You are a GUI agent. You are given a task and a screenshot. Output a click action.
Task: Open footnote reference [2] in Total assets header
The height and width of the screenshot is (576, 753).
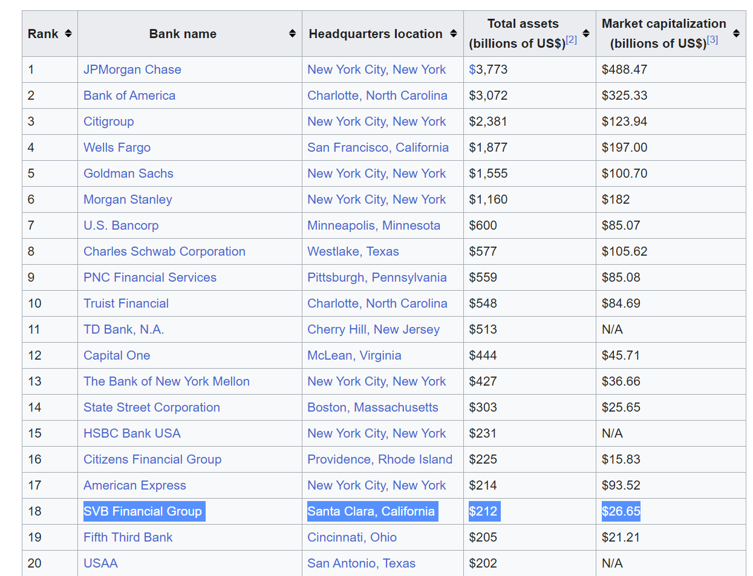(572, 40)
